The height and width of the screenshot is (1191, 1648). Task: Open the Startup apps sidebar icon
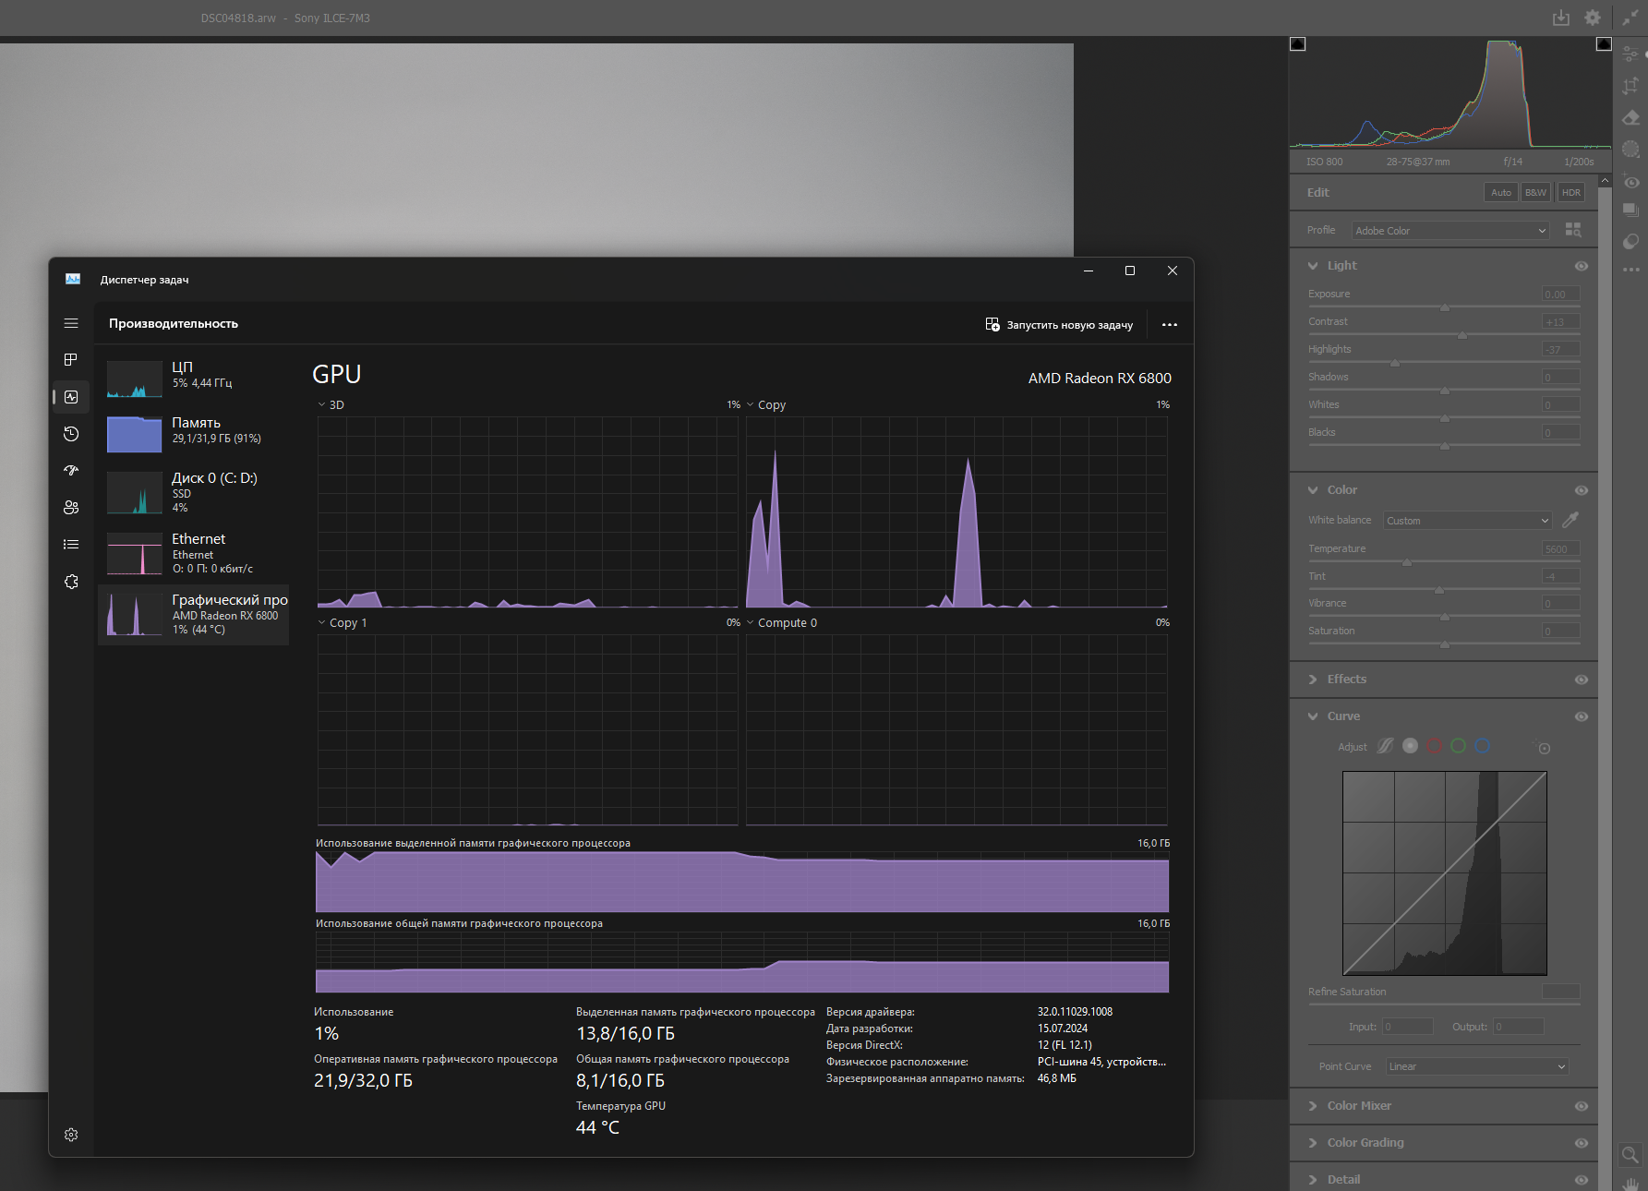(71, 471)
